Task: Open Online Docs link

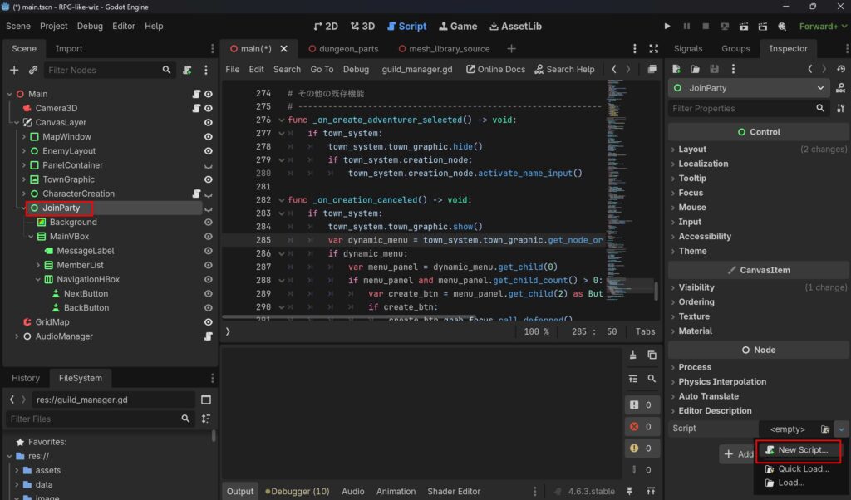Action: pos(495,70)
